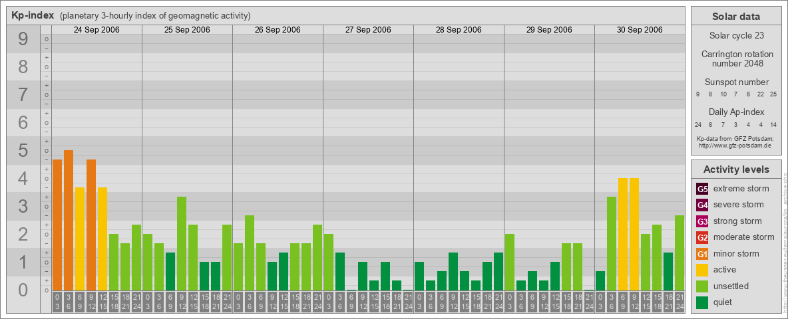
Task: Click the tall light green bar on 25 Sep, hours 9-12
Action: (x=182, y=243)
